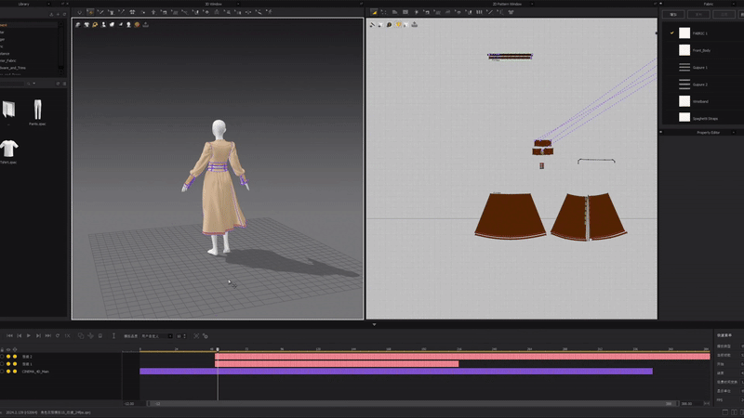Open the Fabric panel header dropdown arrow

[x=733, y=4]
